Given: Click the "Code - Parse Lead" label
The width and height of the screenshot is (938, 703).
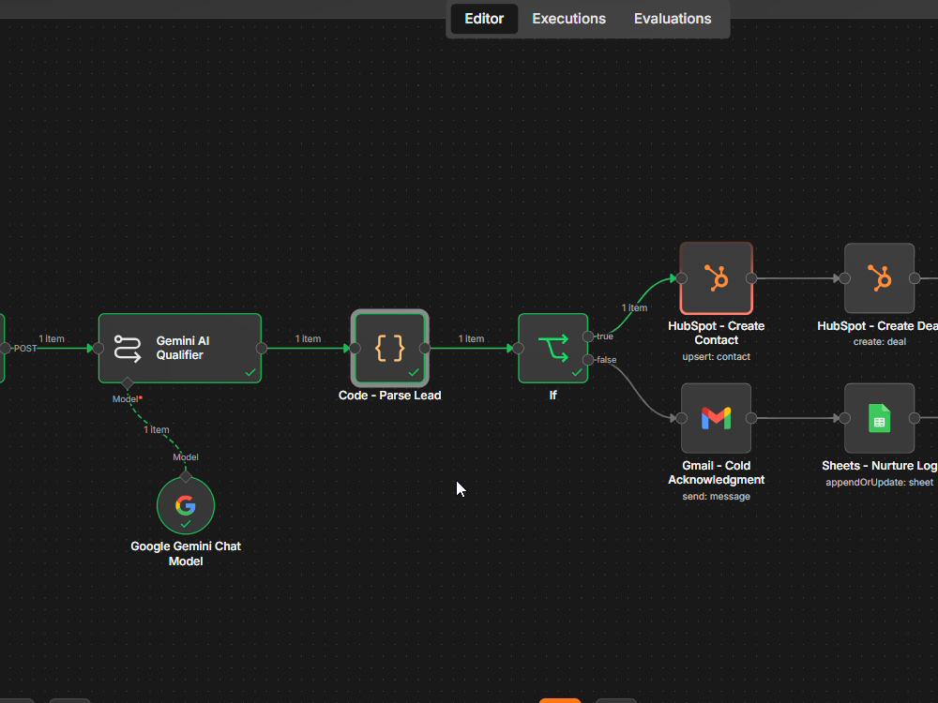Looking at the screenshot, I should coord(390,396).
